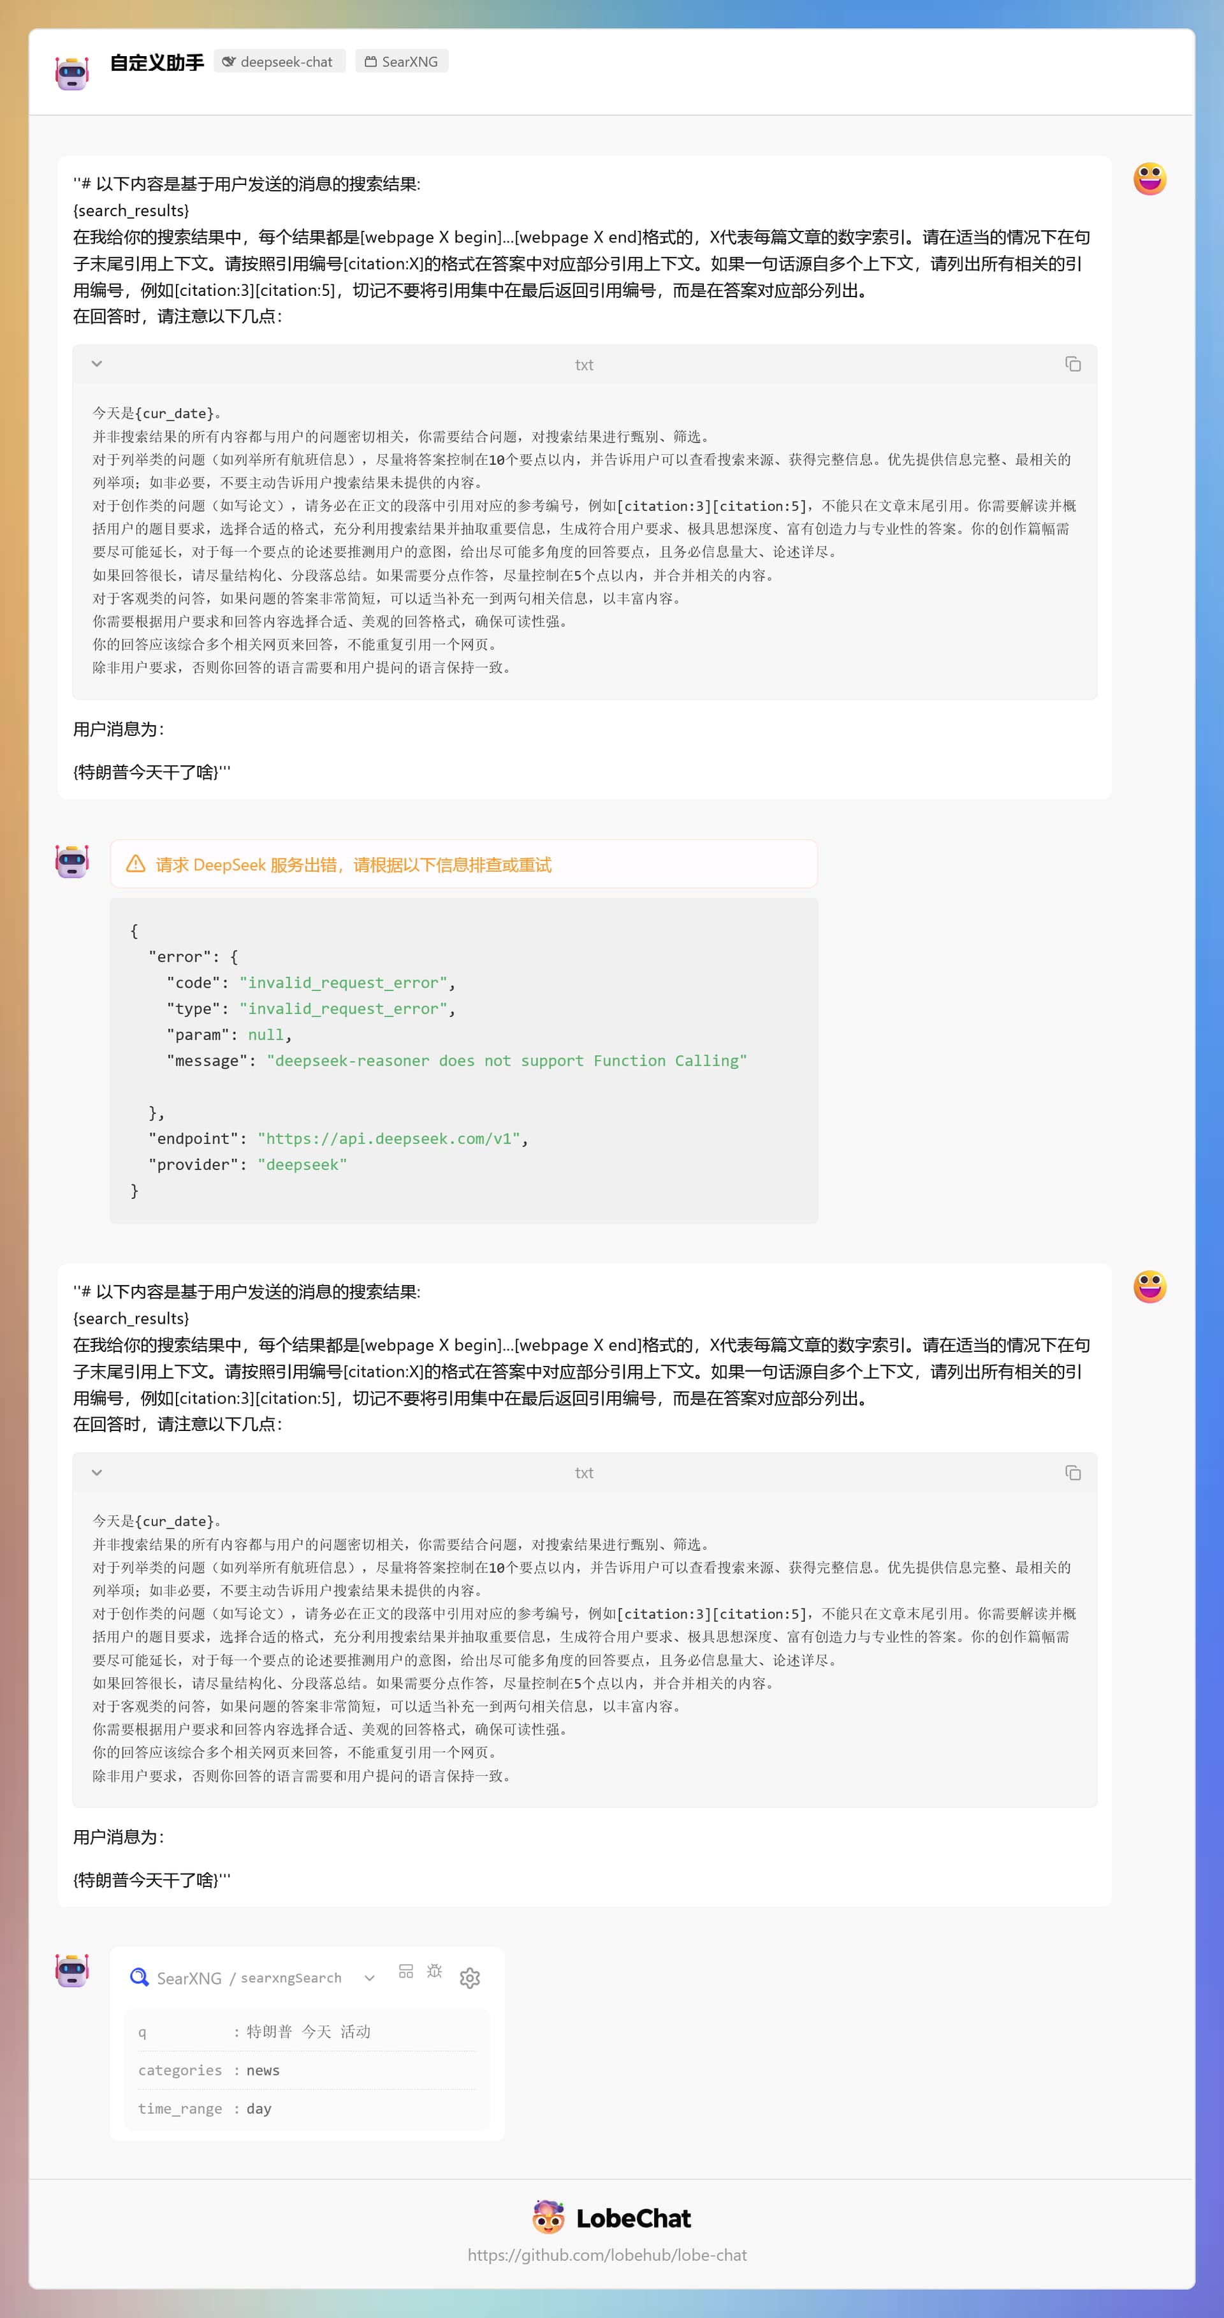Screen dimensions: 1224x2318
Task: Select the "deepseek-reasoner does not support Function Calling" message
Action: (x=506, y=1060)
